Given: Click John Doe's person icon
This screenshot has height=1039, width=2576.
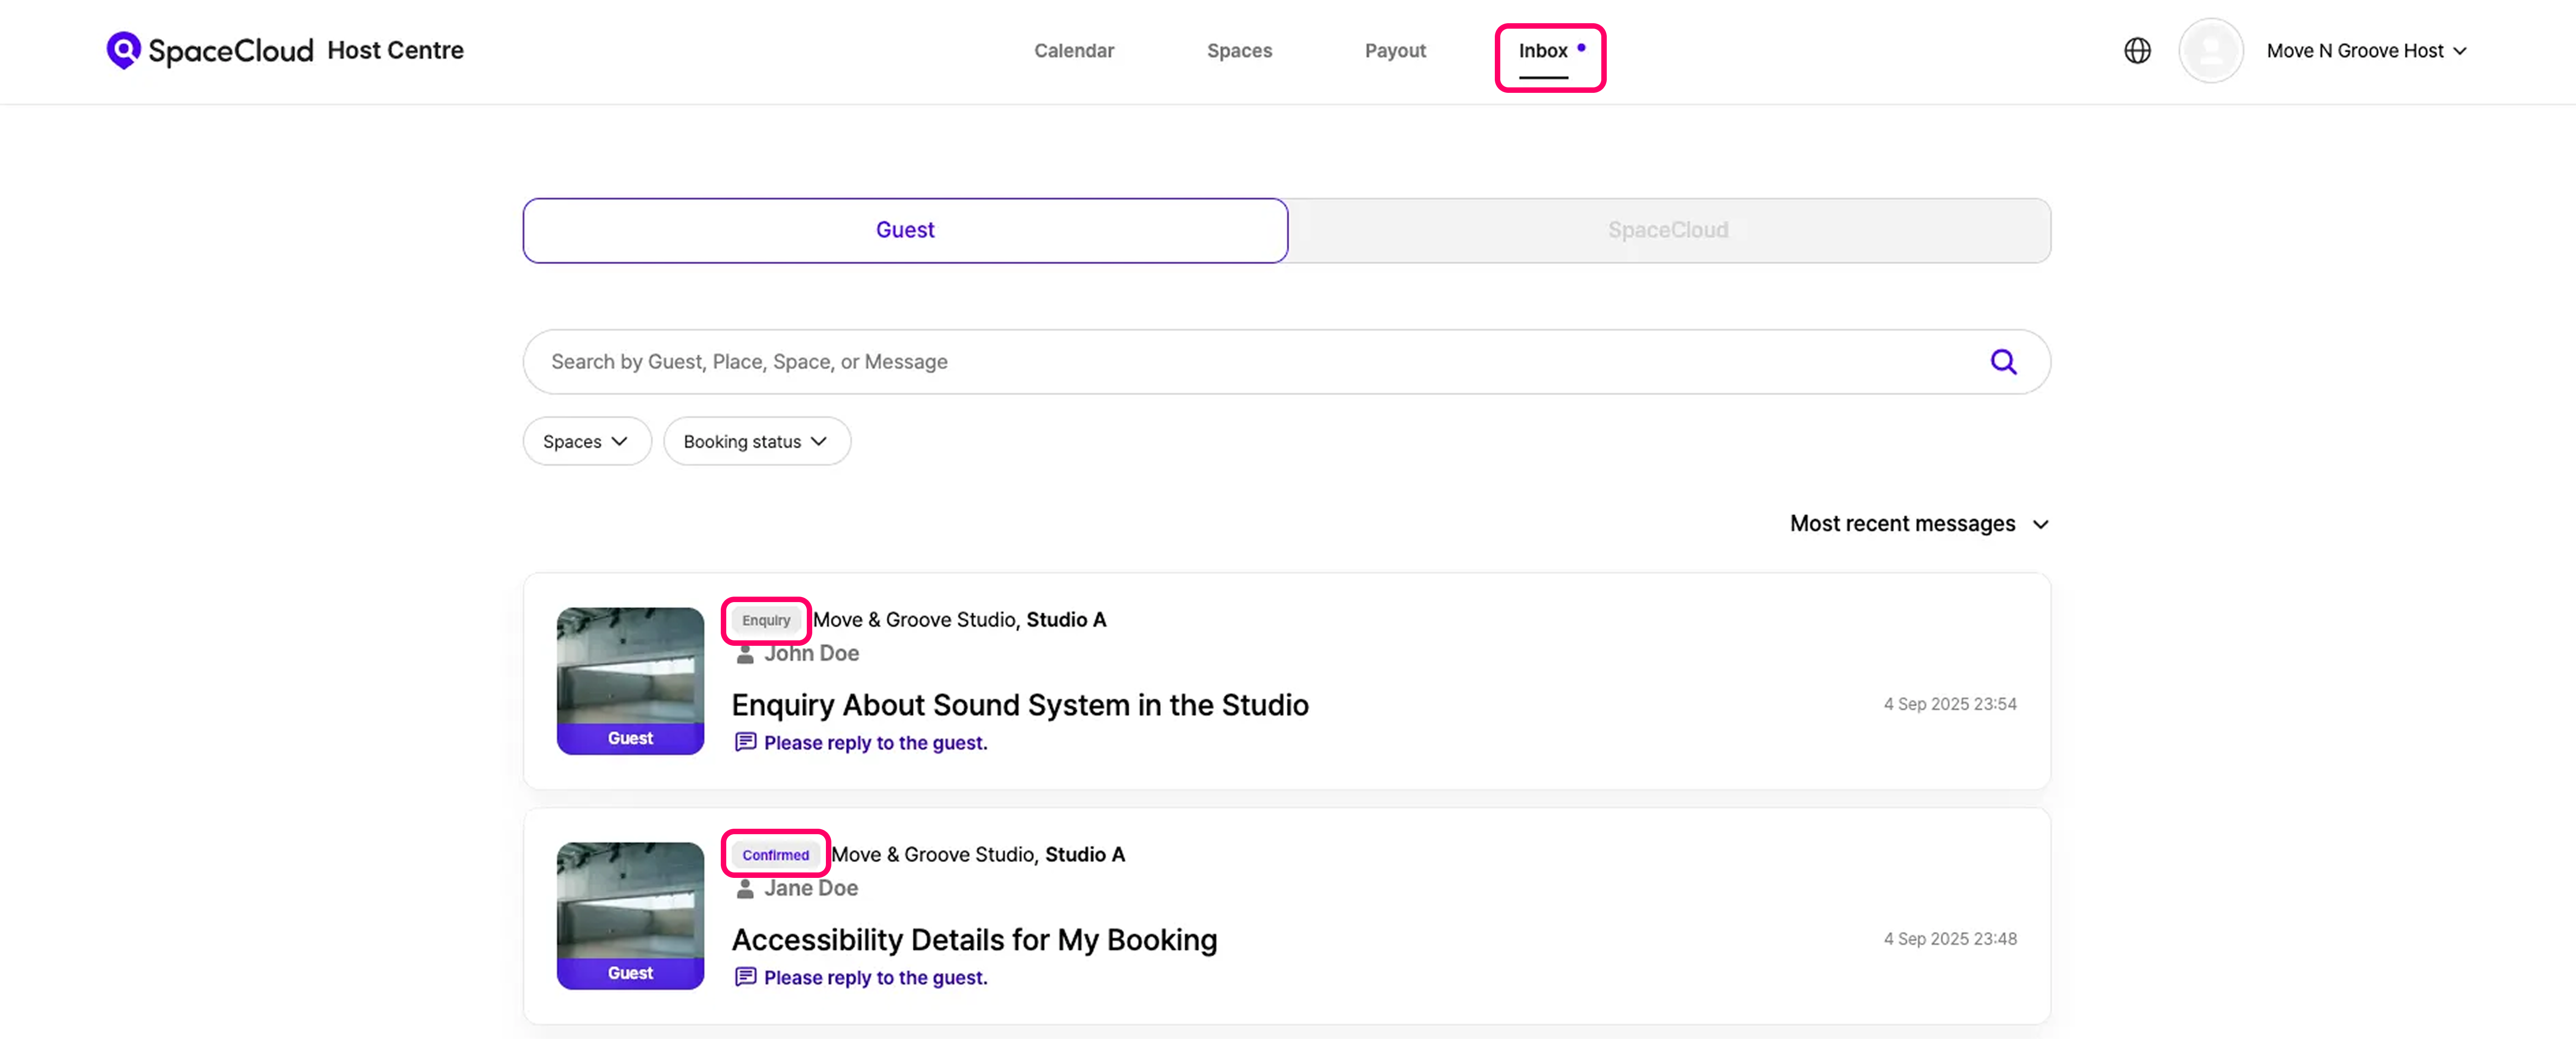Looking at the screenshot, I should (745, 654).
